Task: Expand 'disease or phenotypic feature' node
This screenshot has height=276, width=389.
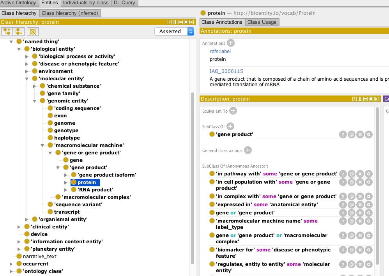Action: [27, 64]
